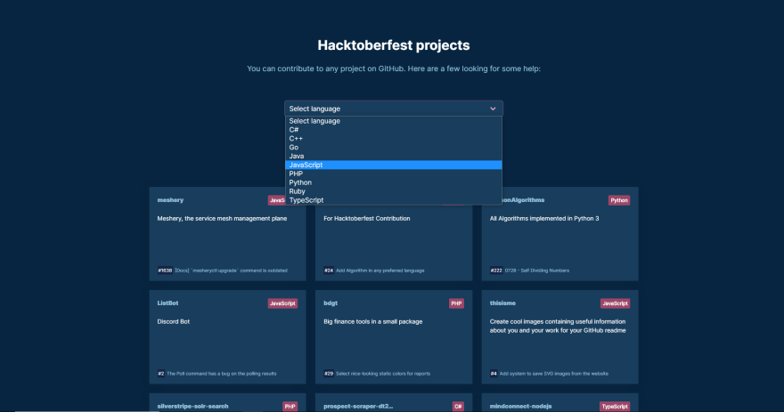Click the JavaScript tag on thisisme card
Image resolution: width=784 pixels, height=412 pixels.
615,303
